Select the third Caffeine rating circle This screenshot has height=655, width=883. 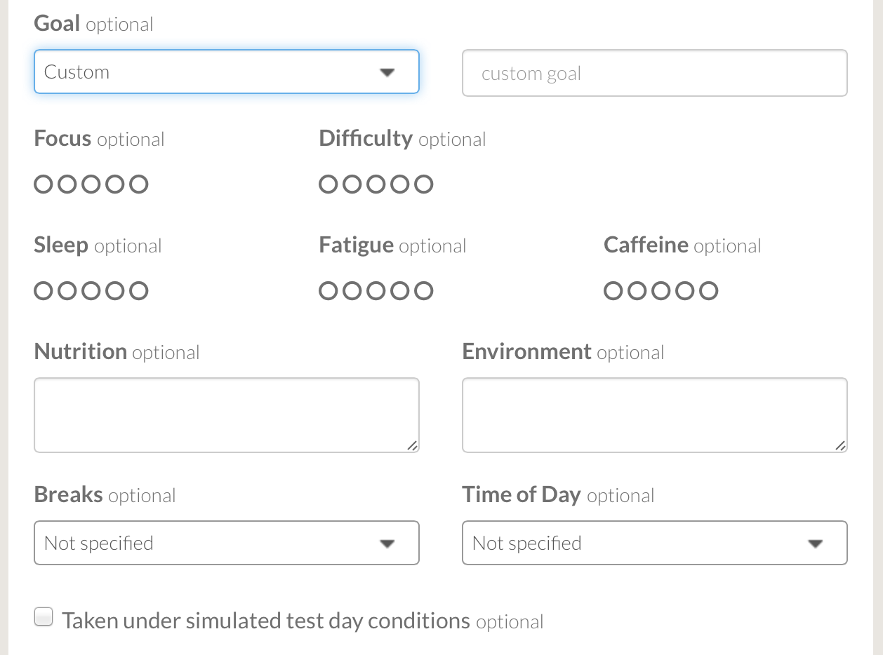(661, 291)
